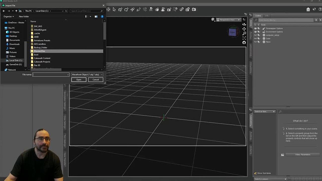The height and width of the screenshot is (181, 322).
Task: Click the frame selection viewport icon
Action: point(244,38)
